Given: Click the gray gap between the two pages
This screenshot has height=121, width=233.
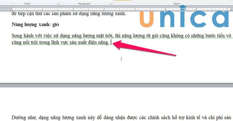Looking at the screenshot, I should click(117, 85).
